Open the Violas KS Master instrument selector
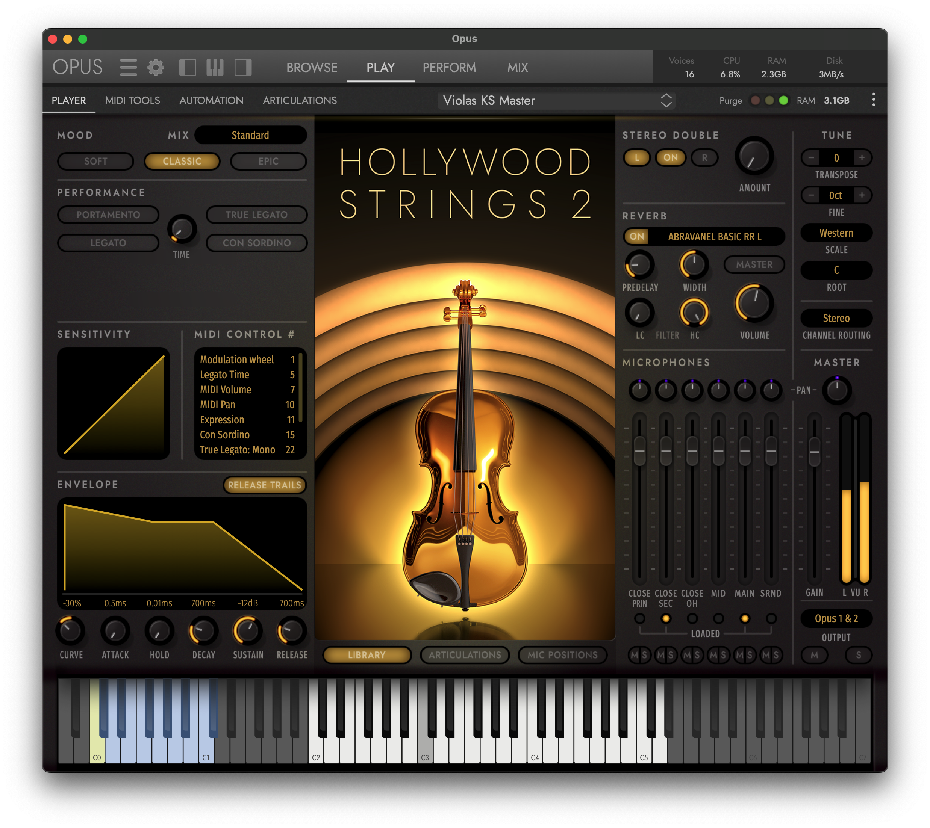Viewport: 930px width, 828px height. [556, 100]
